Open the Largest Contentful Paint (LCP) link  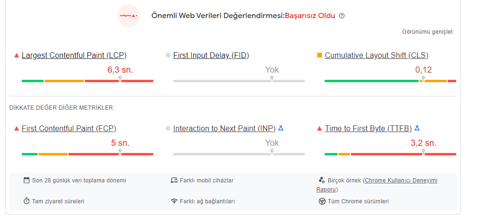pos(74,56)
